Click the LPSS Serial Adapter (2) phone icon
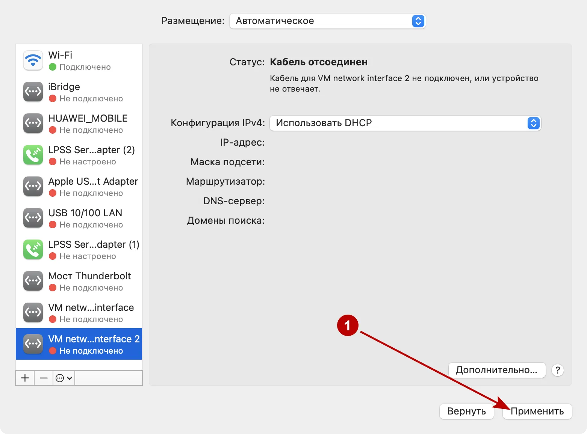Image resolution: width=587 pixels, height=434 pixels. [33, 155]
